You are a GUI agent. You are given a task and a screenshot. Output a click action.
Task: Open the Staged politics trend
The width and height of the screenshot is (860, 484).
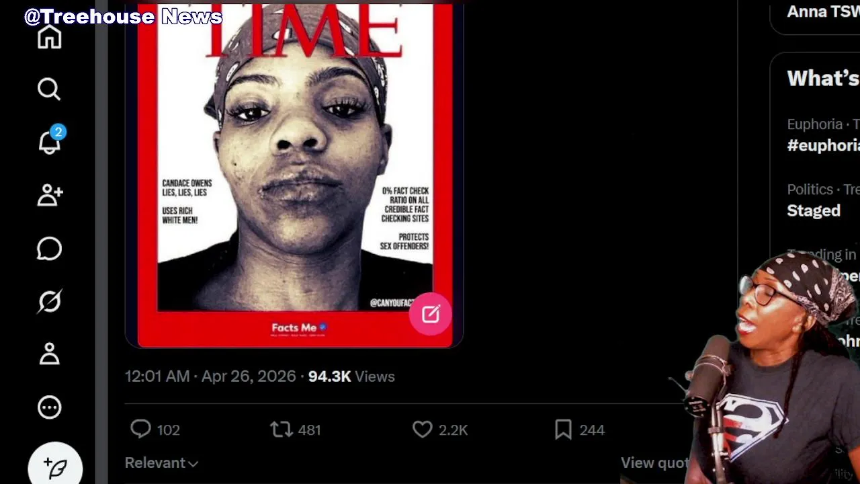point(814,210)
